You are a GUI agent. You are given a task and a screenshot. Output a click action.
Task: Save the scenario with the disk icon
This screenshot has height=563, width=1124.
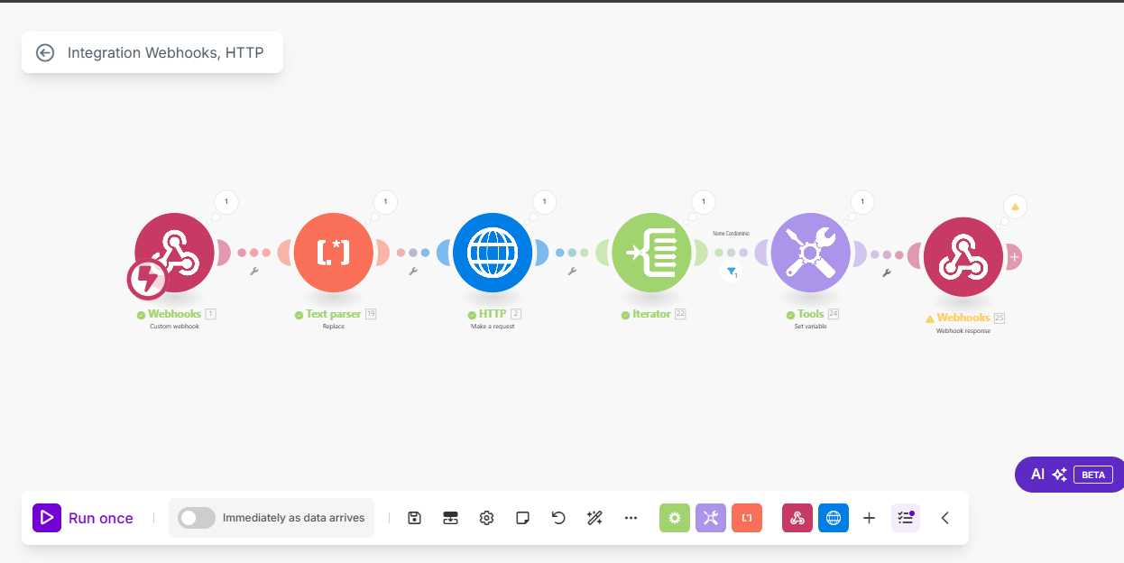[x=414, y=518]
